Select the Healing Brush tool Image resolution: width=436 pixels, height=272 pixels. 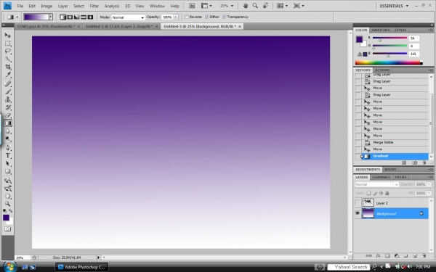pyautogui.click(x=8, y=83)
